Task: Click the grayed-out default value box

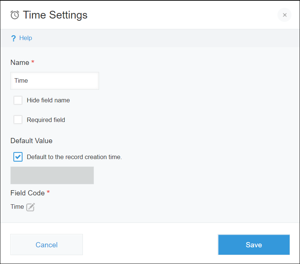Action: [x=52, y=175]
